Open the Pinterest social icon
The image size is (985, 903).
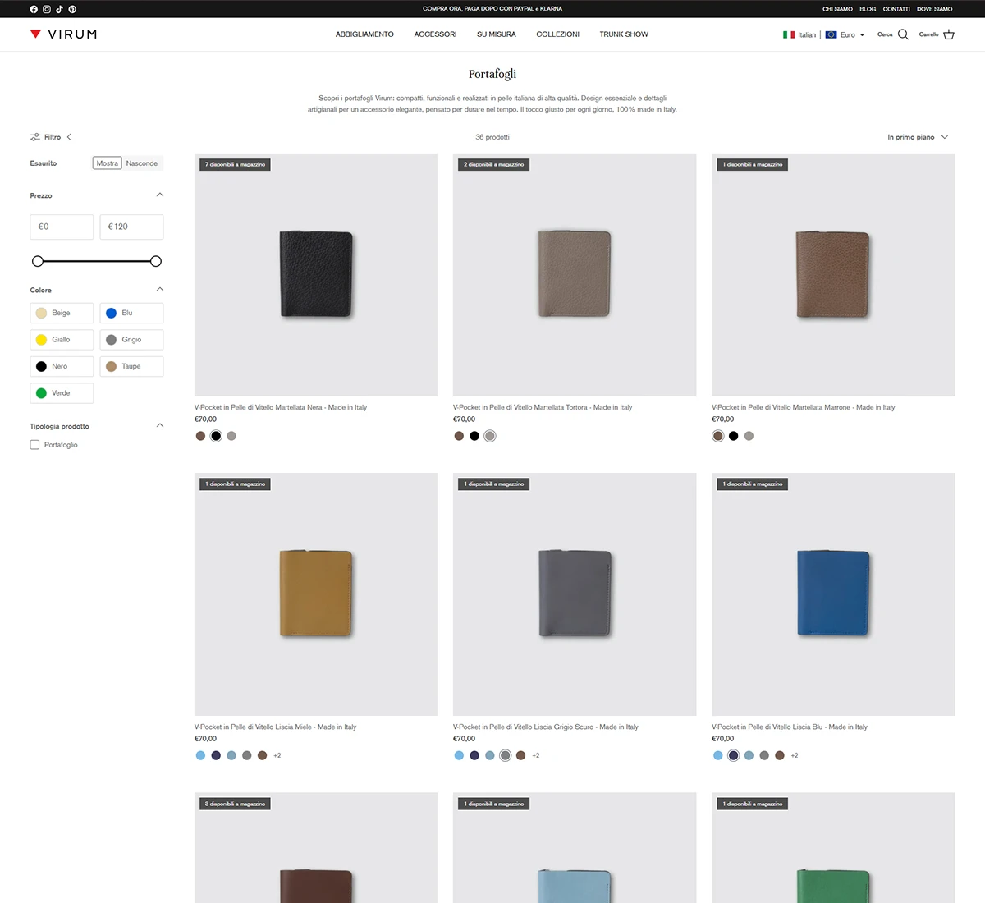(72, 9)
